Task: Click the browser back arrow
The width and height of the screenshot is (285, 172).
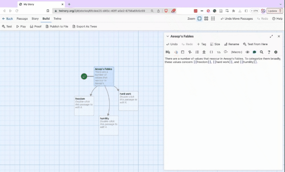Action: [4, 11]
